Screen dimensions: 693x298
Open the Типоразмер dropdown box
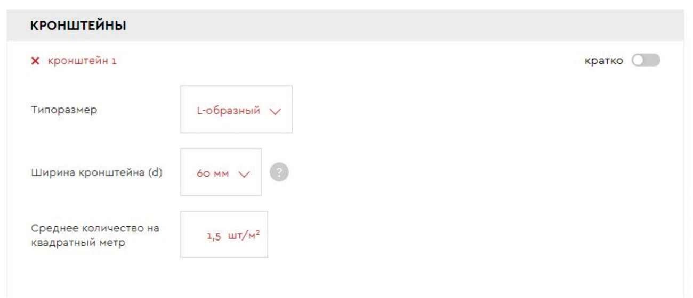237,109
